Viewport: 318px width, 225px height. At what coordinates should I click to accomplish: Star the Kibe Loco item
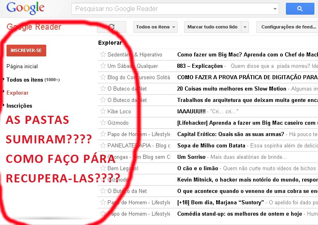pos(103,111)
